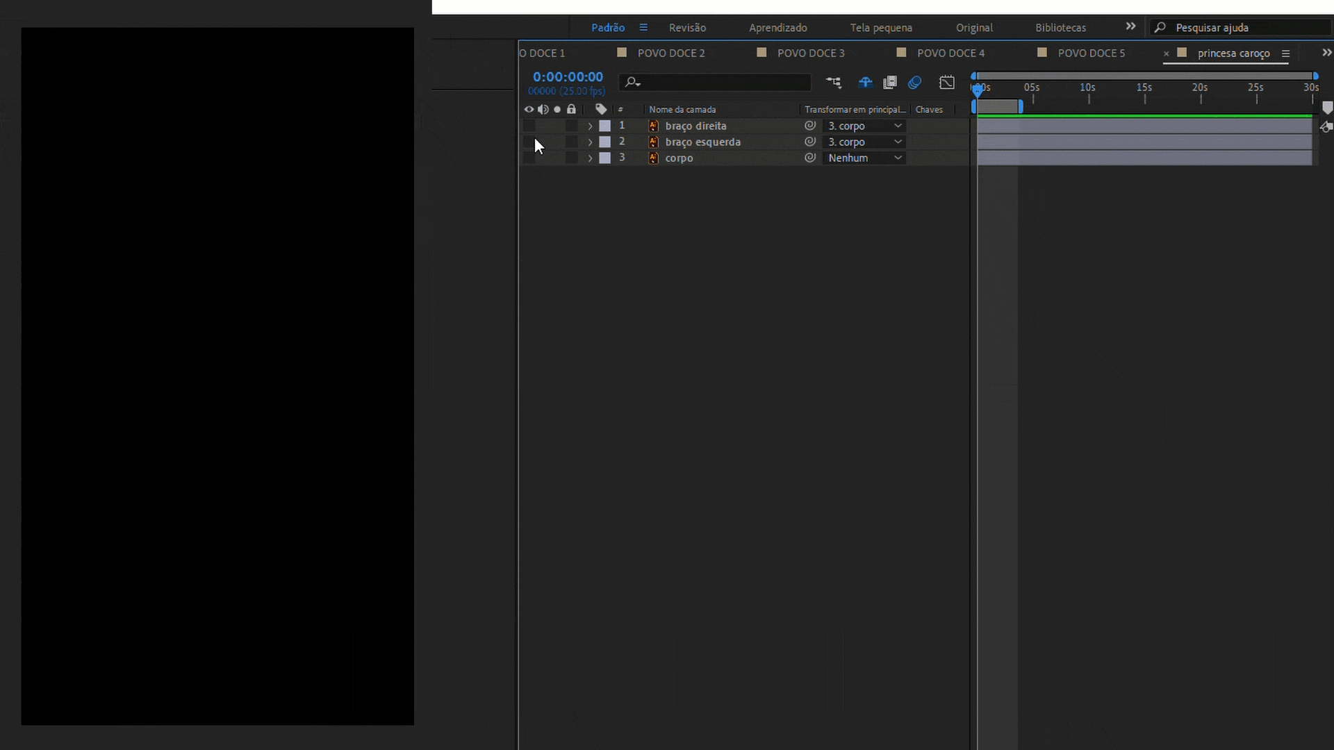Show more workspaces with double-arrow button
The width and height of the screenshot is (1334, 750).
click(1130, 26)
